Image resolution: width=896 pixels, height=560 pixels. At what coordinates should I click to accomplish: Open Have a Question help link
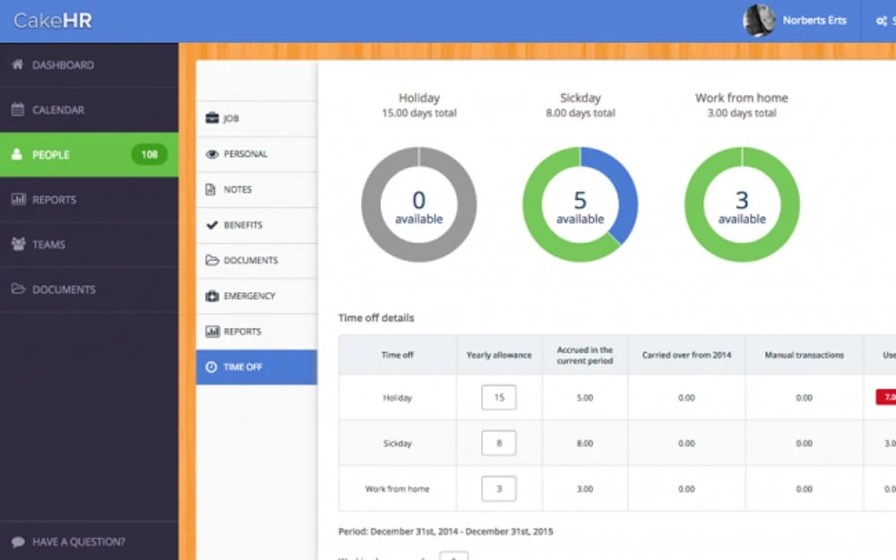[78, 542]
